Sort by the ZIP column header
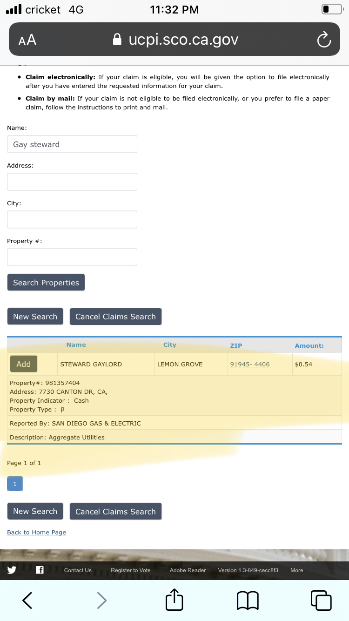 click(x=236, y=345)
